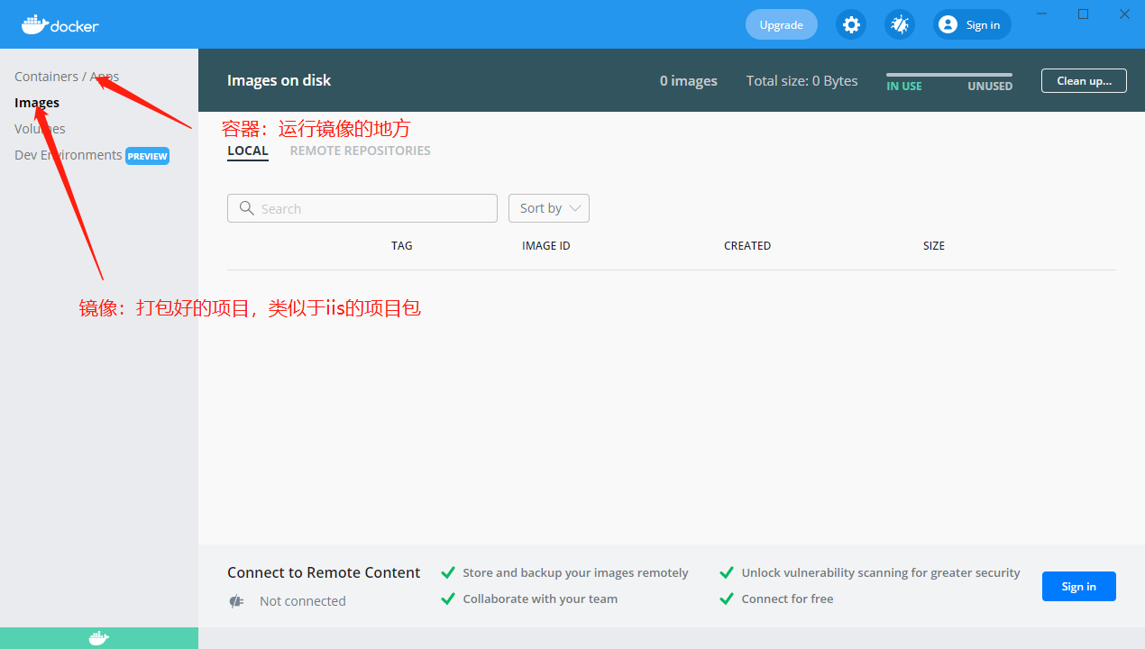Click the Connect to Remote Content heading

(324, 572)
